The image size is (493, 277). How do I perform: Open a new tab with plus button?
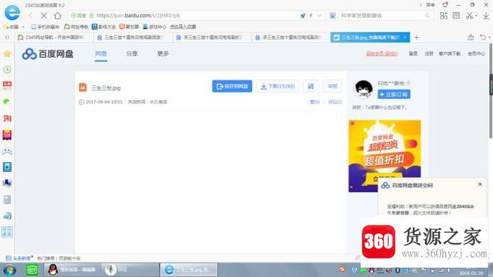pyautogui.click(x=416, y=38)
